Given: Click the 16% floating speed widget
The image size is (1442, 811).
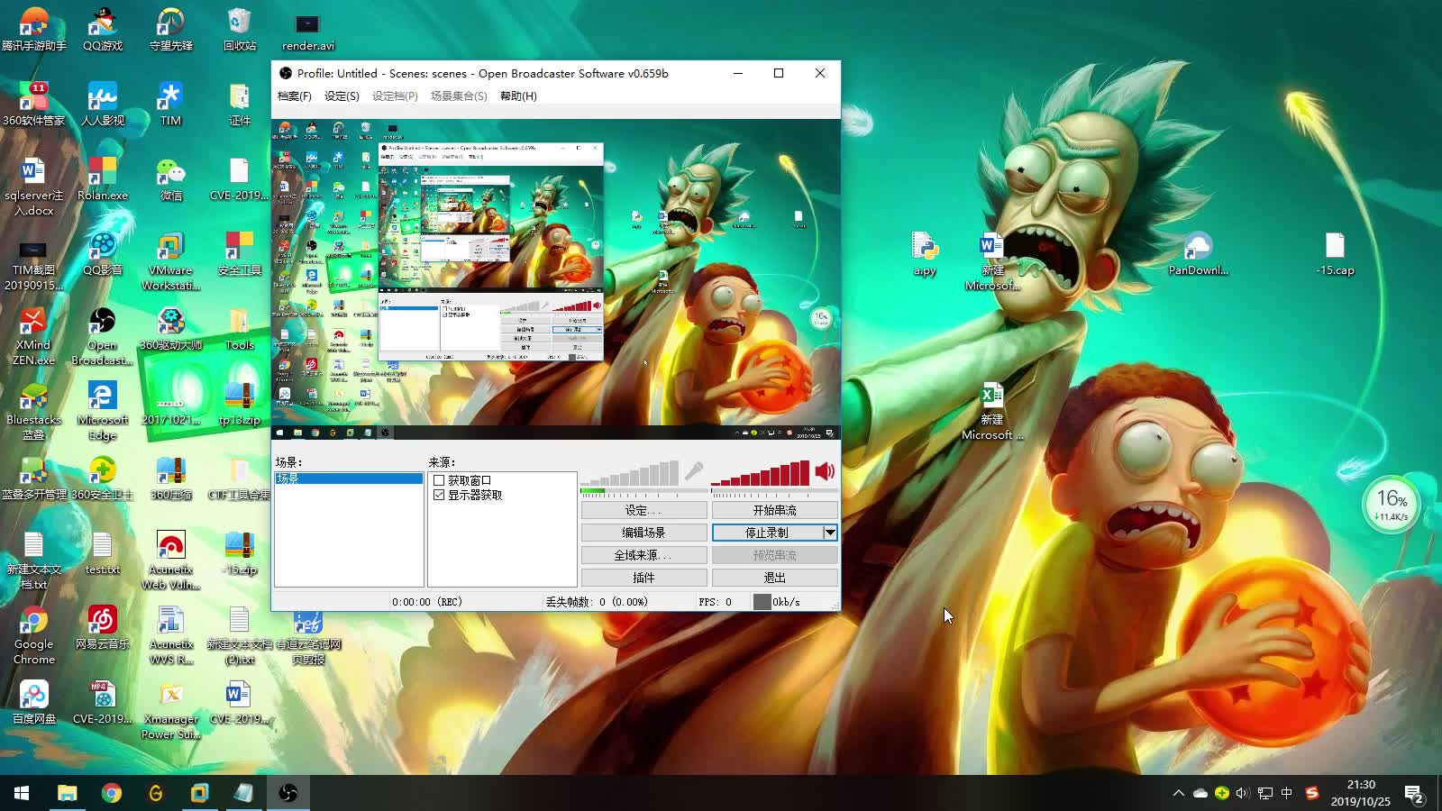Looking at the screenshot, I should [x=1392, y=505].
